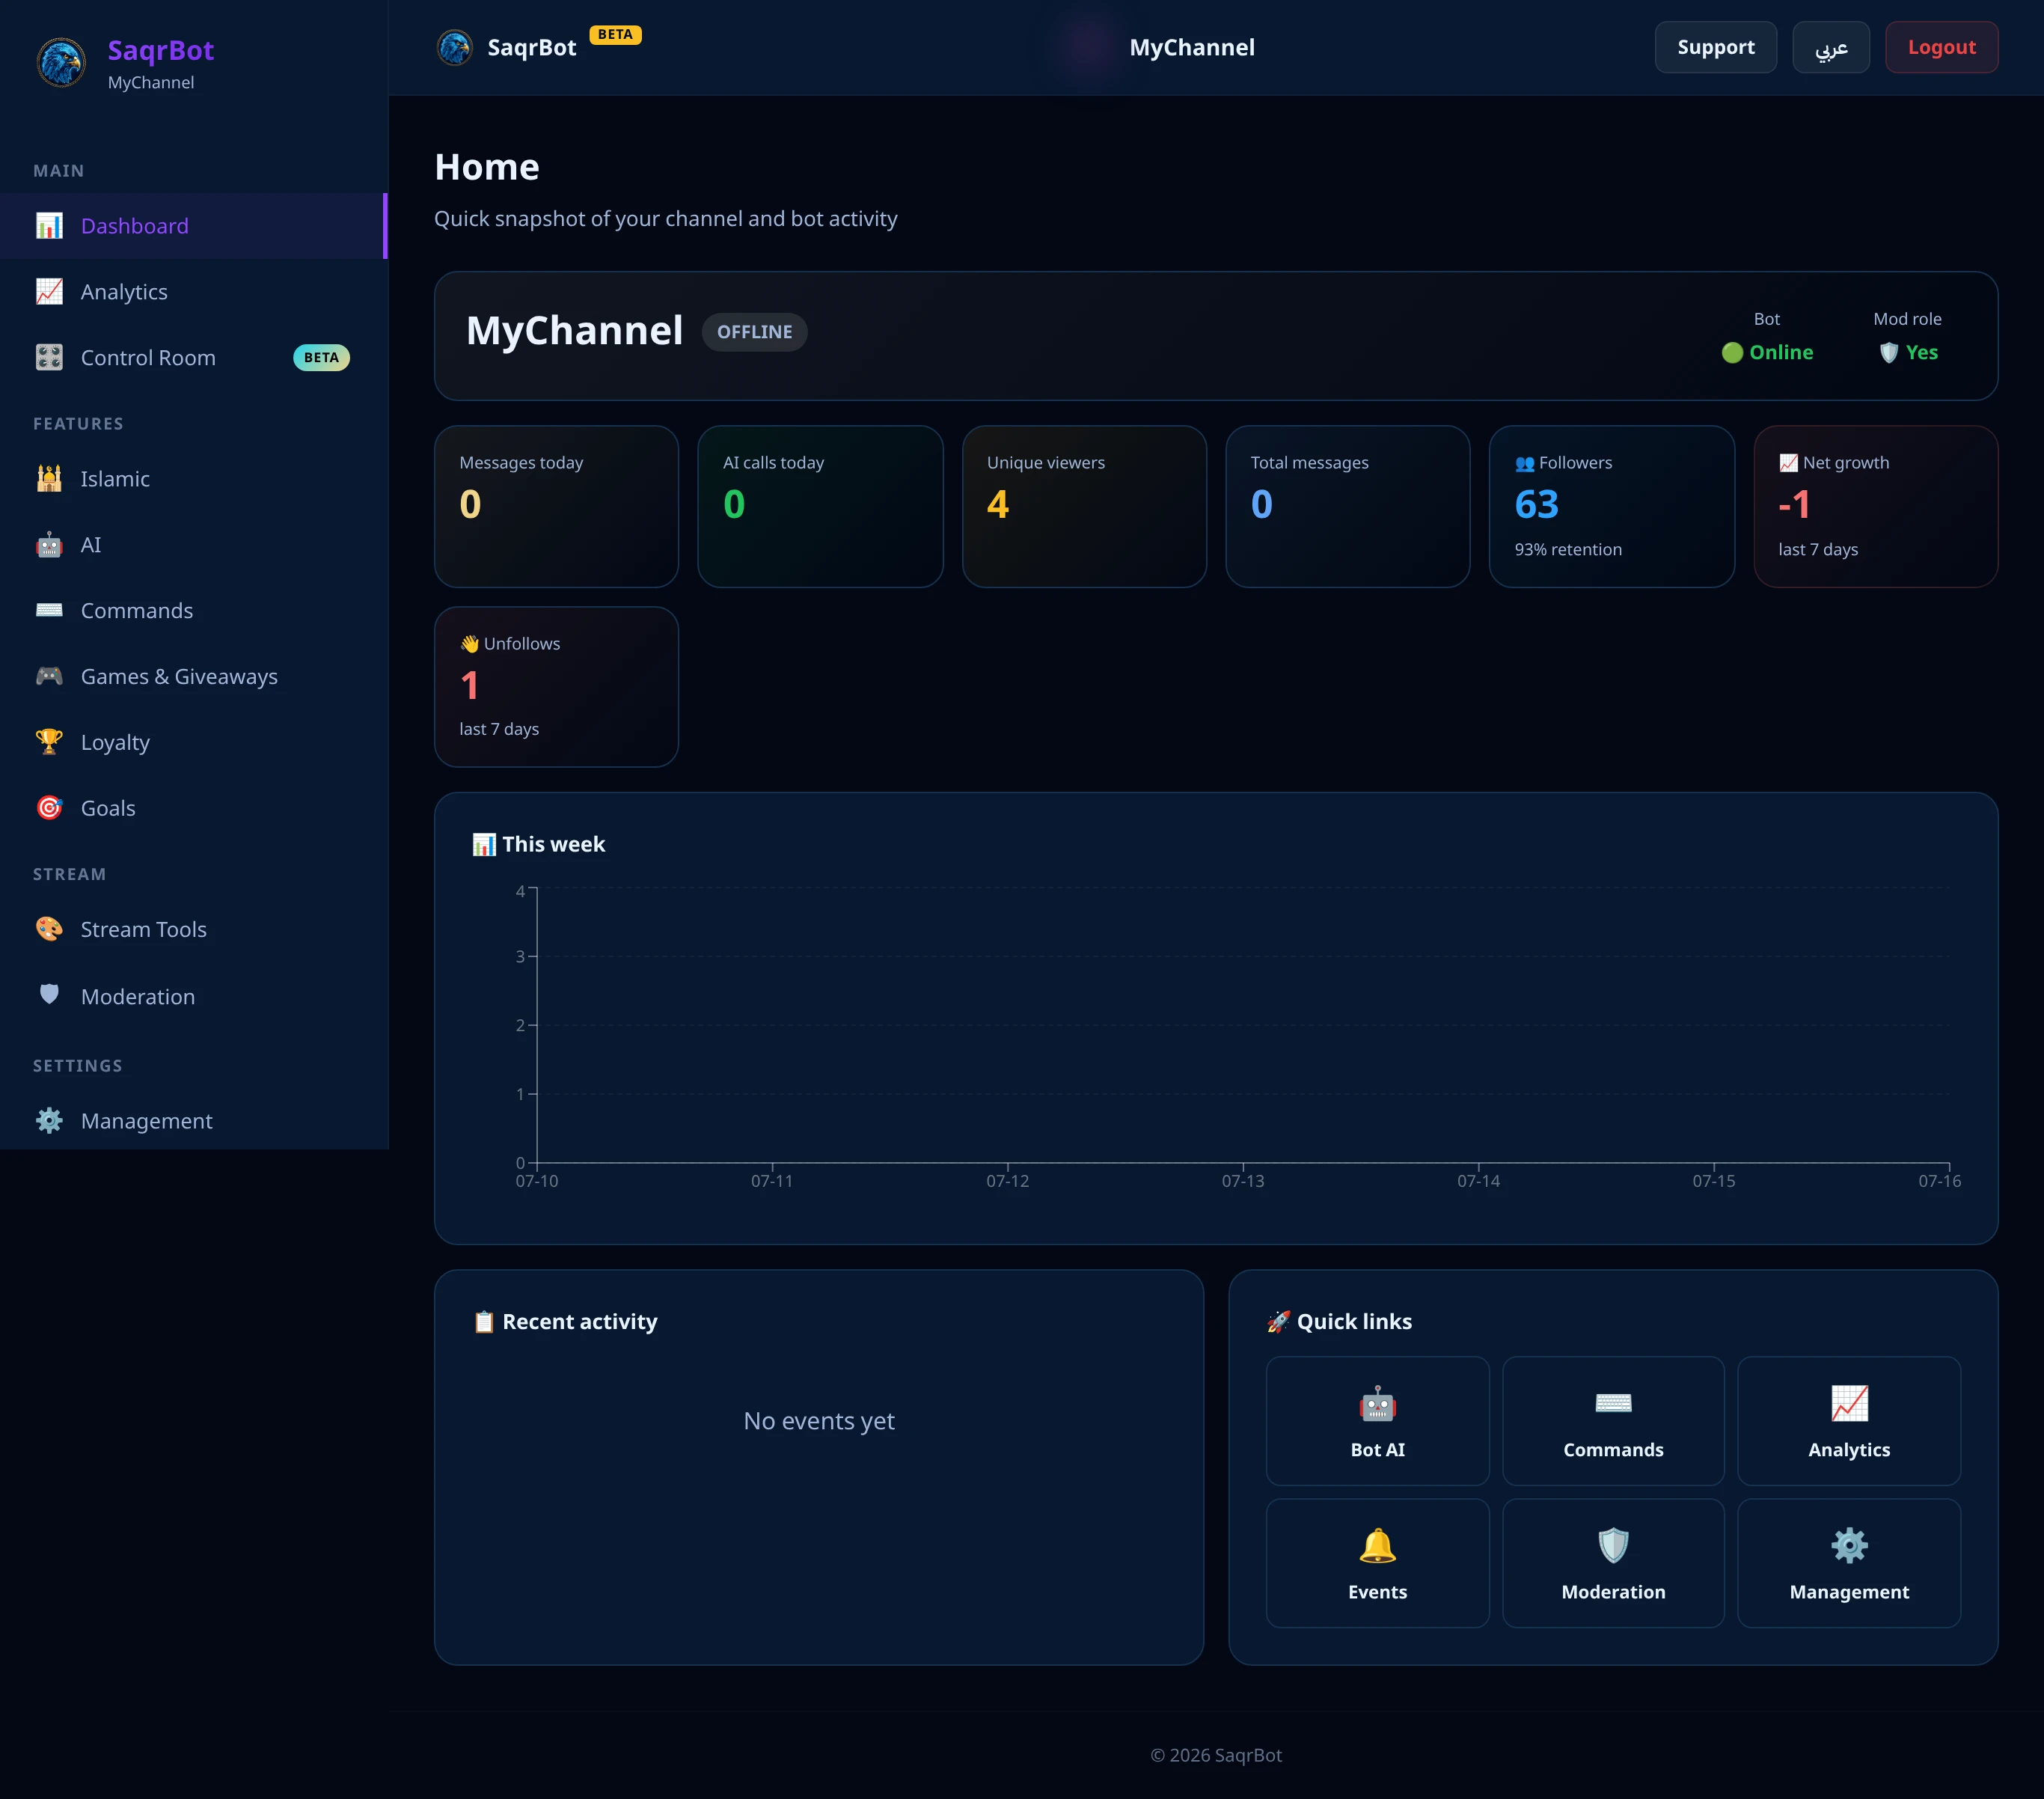Click the Loyalty trophy icon
This screenshot has width=2044, height=1799.
click(x=49, y=742)
